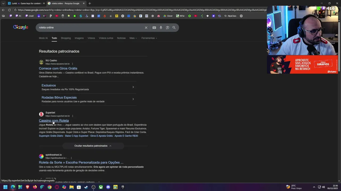Open the on-screen keyboard input tool
341x191 pixels.
coord(154,28)
